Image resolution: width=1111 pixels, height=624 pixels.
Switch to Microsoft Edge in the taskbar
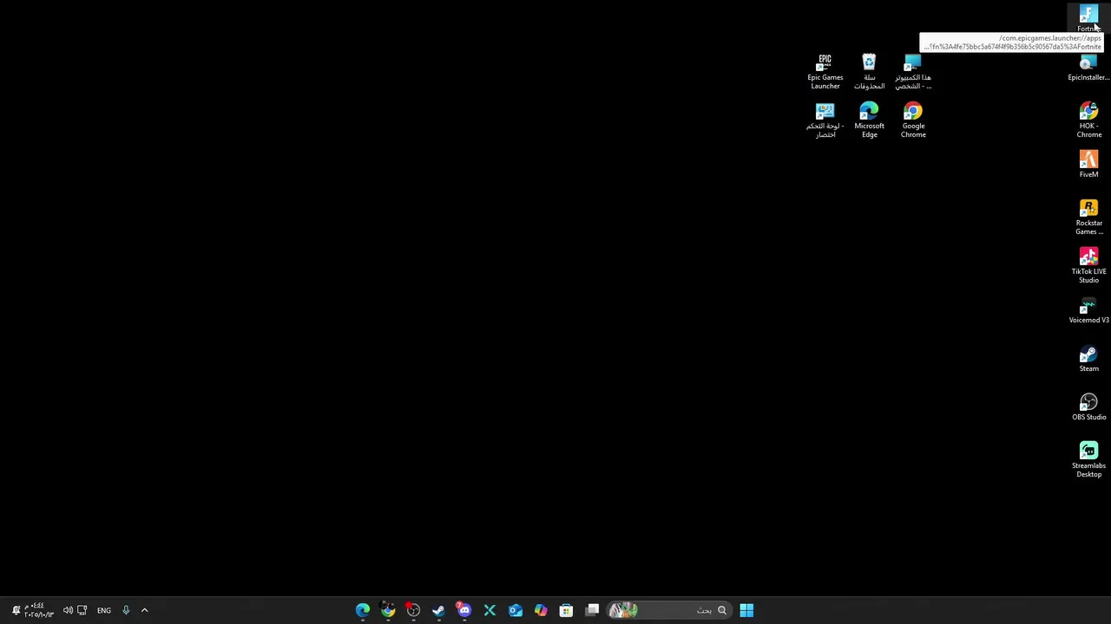coord(363,610)
